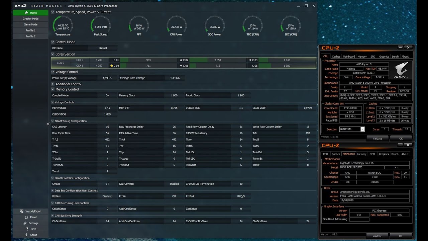This screenshot has width=428, height=241.
Task: Click the AMD logo in Ryzen Master title bar
Action: click(x=20, y=6)
